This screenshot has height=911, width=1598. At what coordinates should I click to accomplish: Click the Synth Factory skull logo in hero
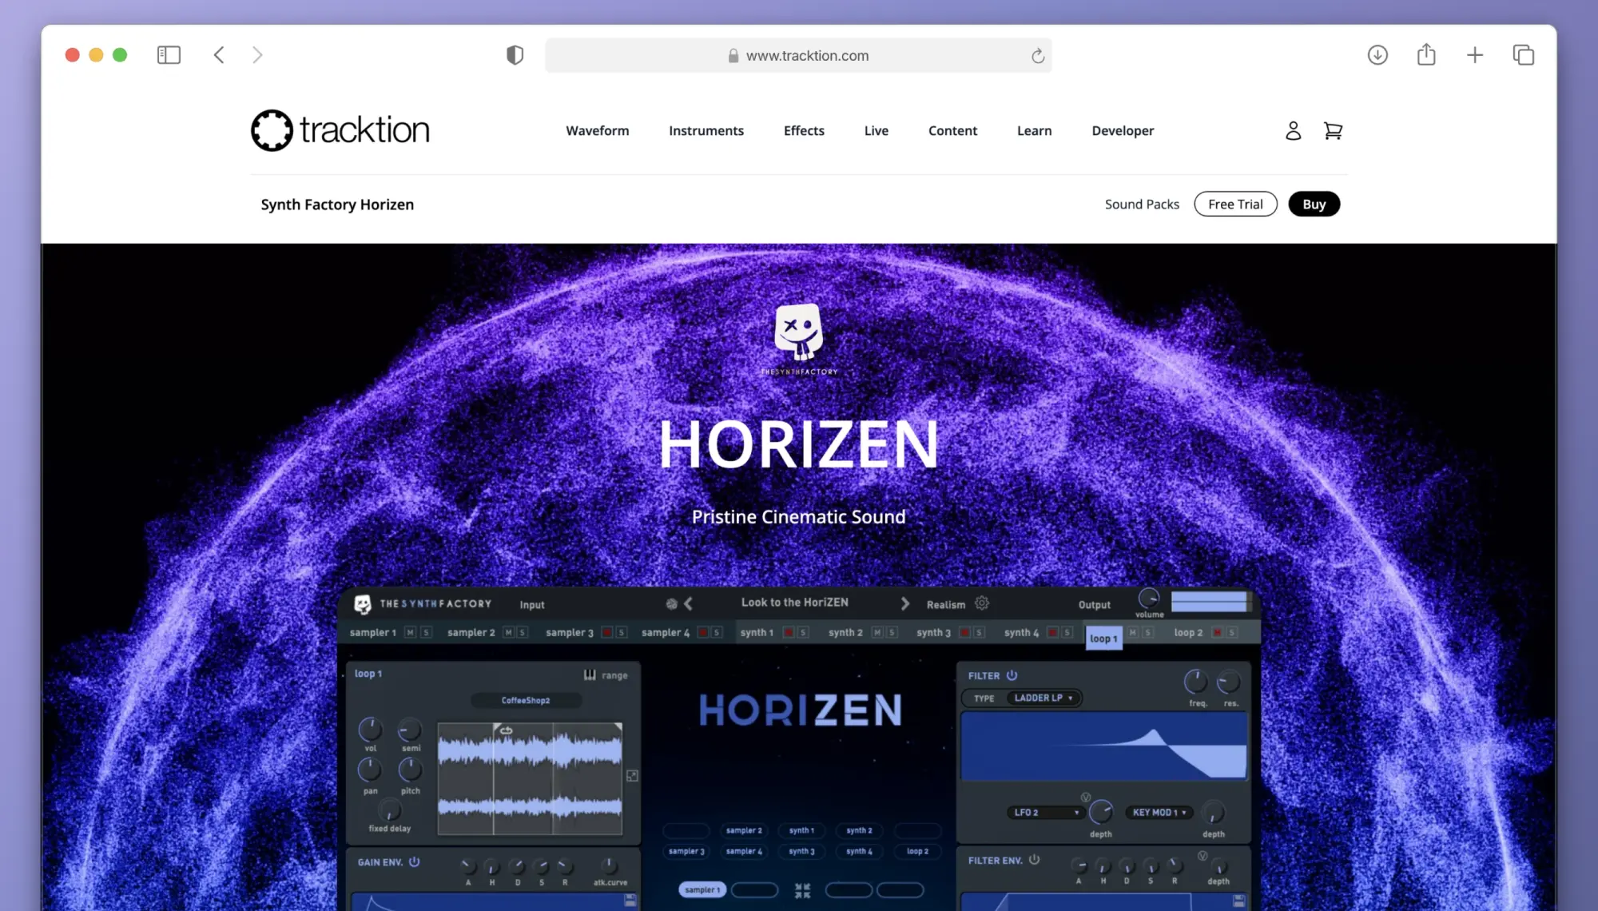799,337
